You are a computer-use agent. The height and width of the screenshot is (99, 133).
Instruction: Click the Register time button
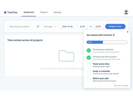pos(115,26)
